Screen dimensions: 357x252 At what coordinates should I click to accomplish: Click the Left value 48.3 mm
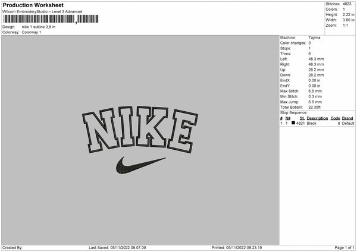pyautogui.click(x=316, y=59)
